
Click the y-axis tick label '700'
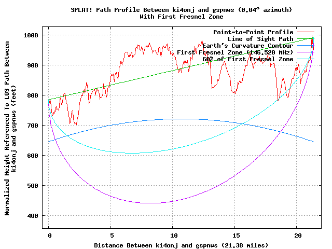tap(33, 126)
